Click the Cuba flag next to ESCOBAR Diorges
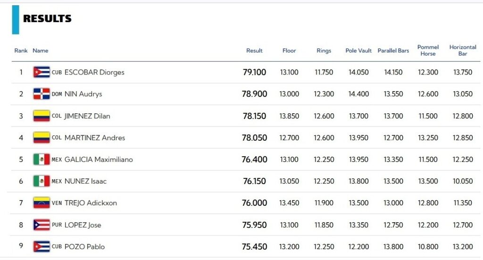 (42, 72)
